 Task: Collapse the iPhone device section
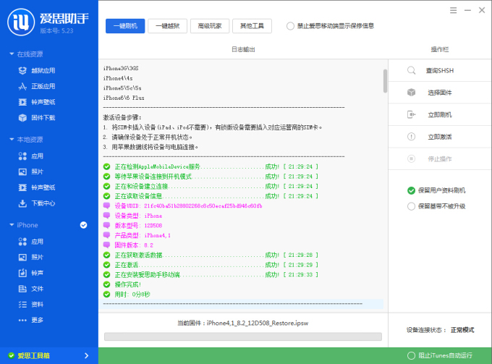(x=11, y=225)
